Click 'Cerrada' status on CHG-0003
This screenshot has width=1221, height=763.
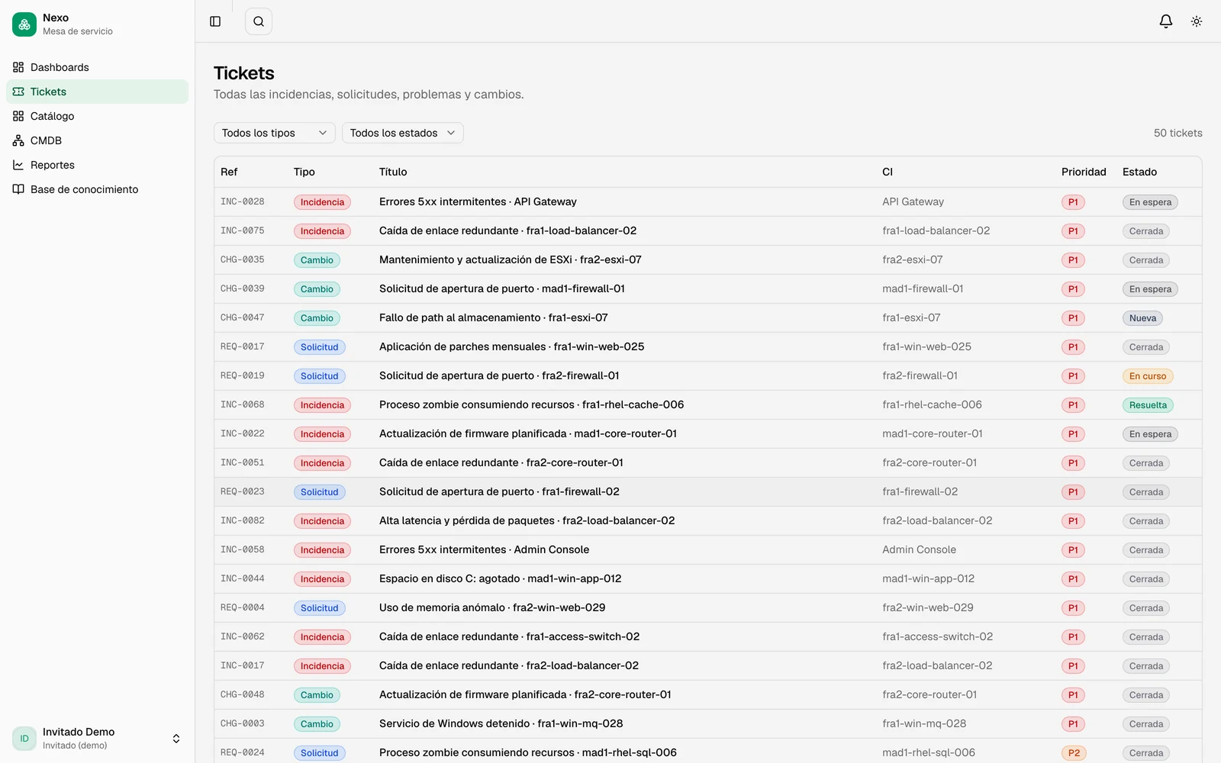click(1146, 724)
